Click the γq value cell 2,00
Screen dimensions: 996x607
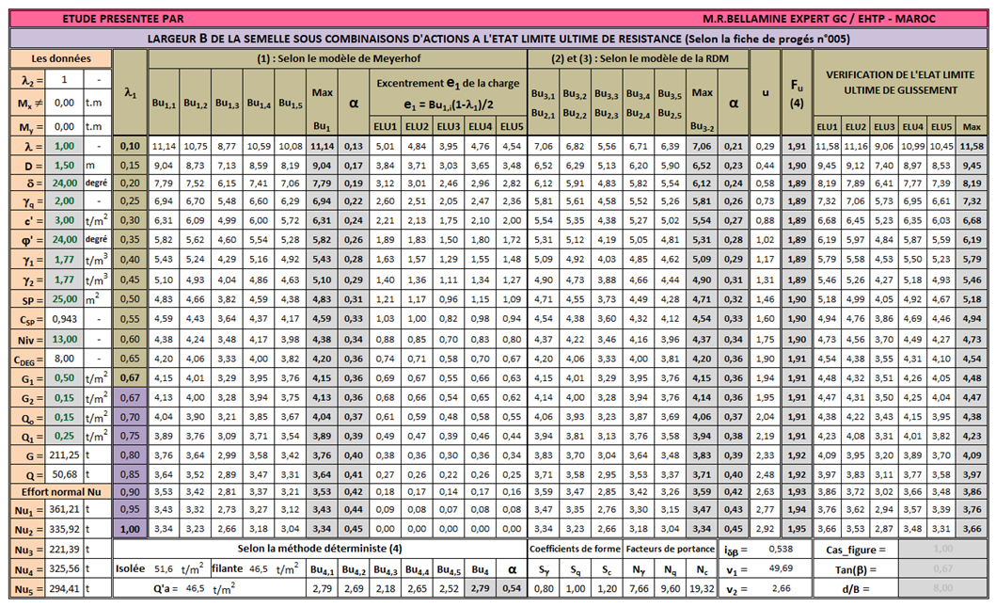point(64,200)
